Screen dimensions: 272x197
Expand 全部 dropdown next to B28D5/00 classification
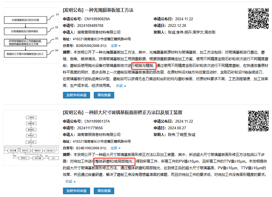tap(116, 46)
